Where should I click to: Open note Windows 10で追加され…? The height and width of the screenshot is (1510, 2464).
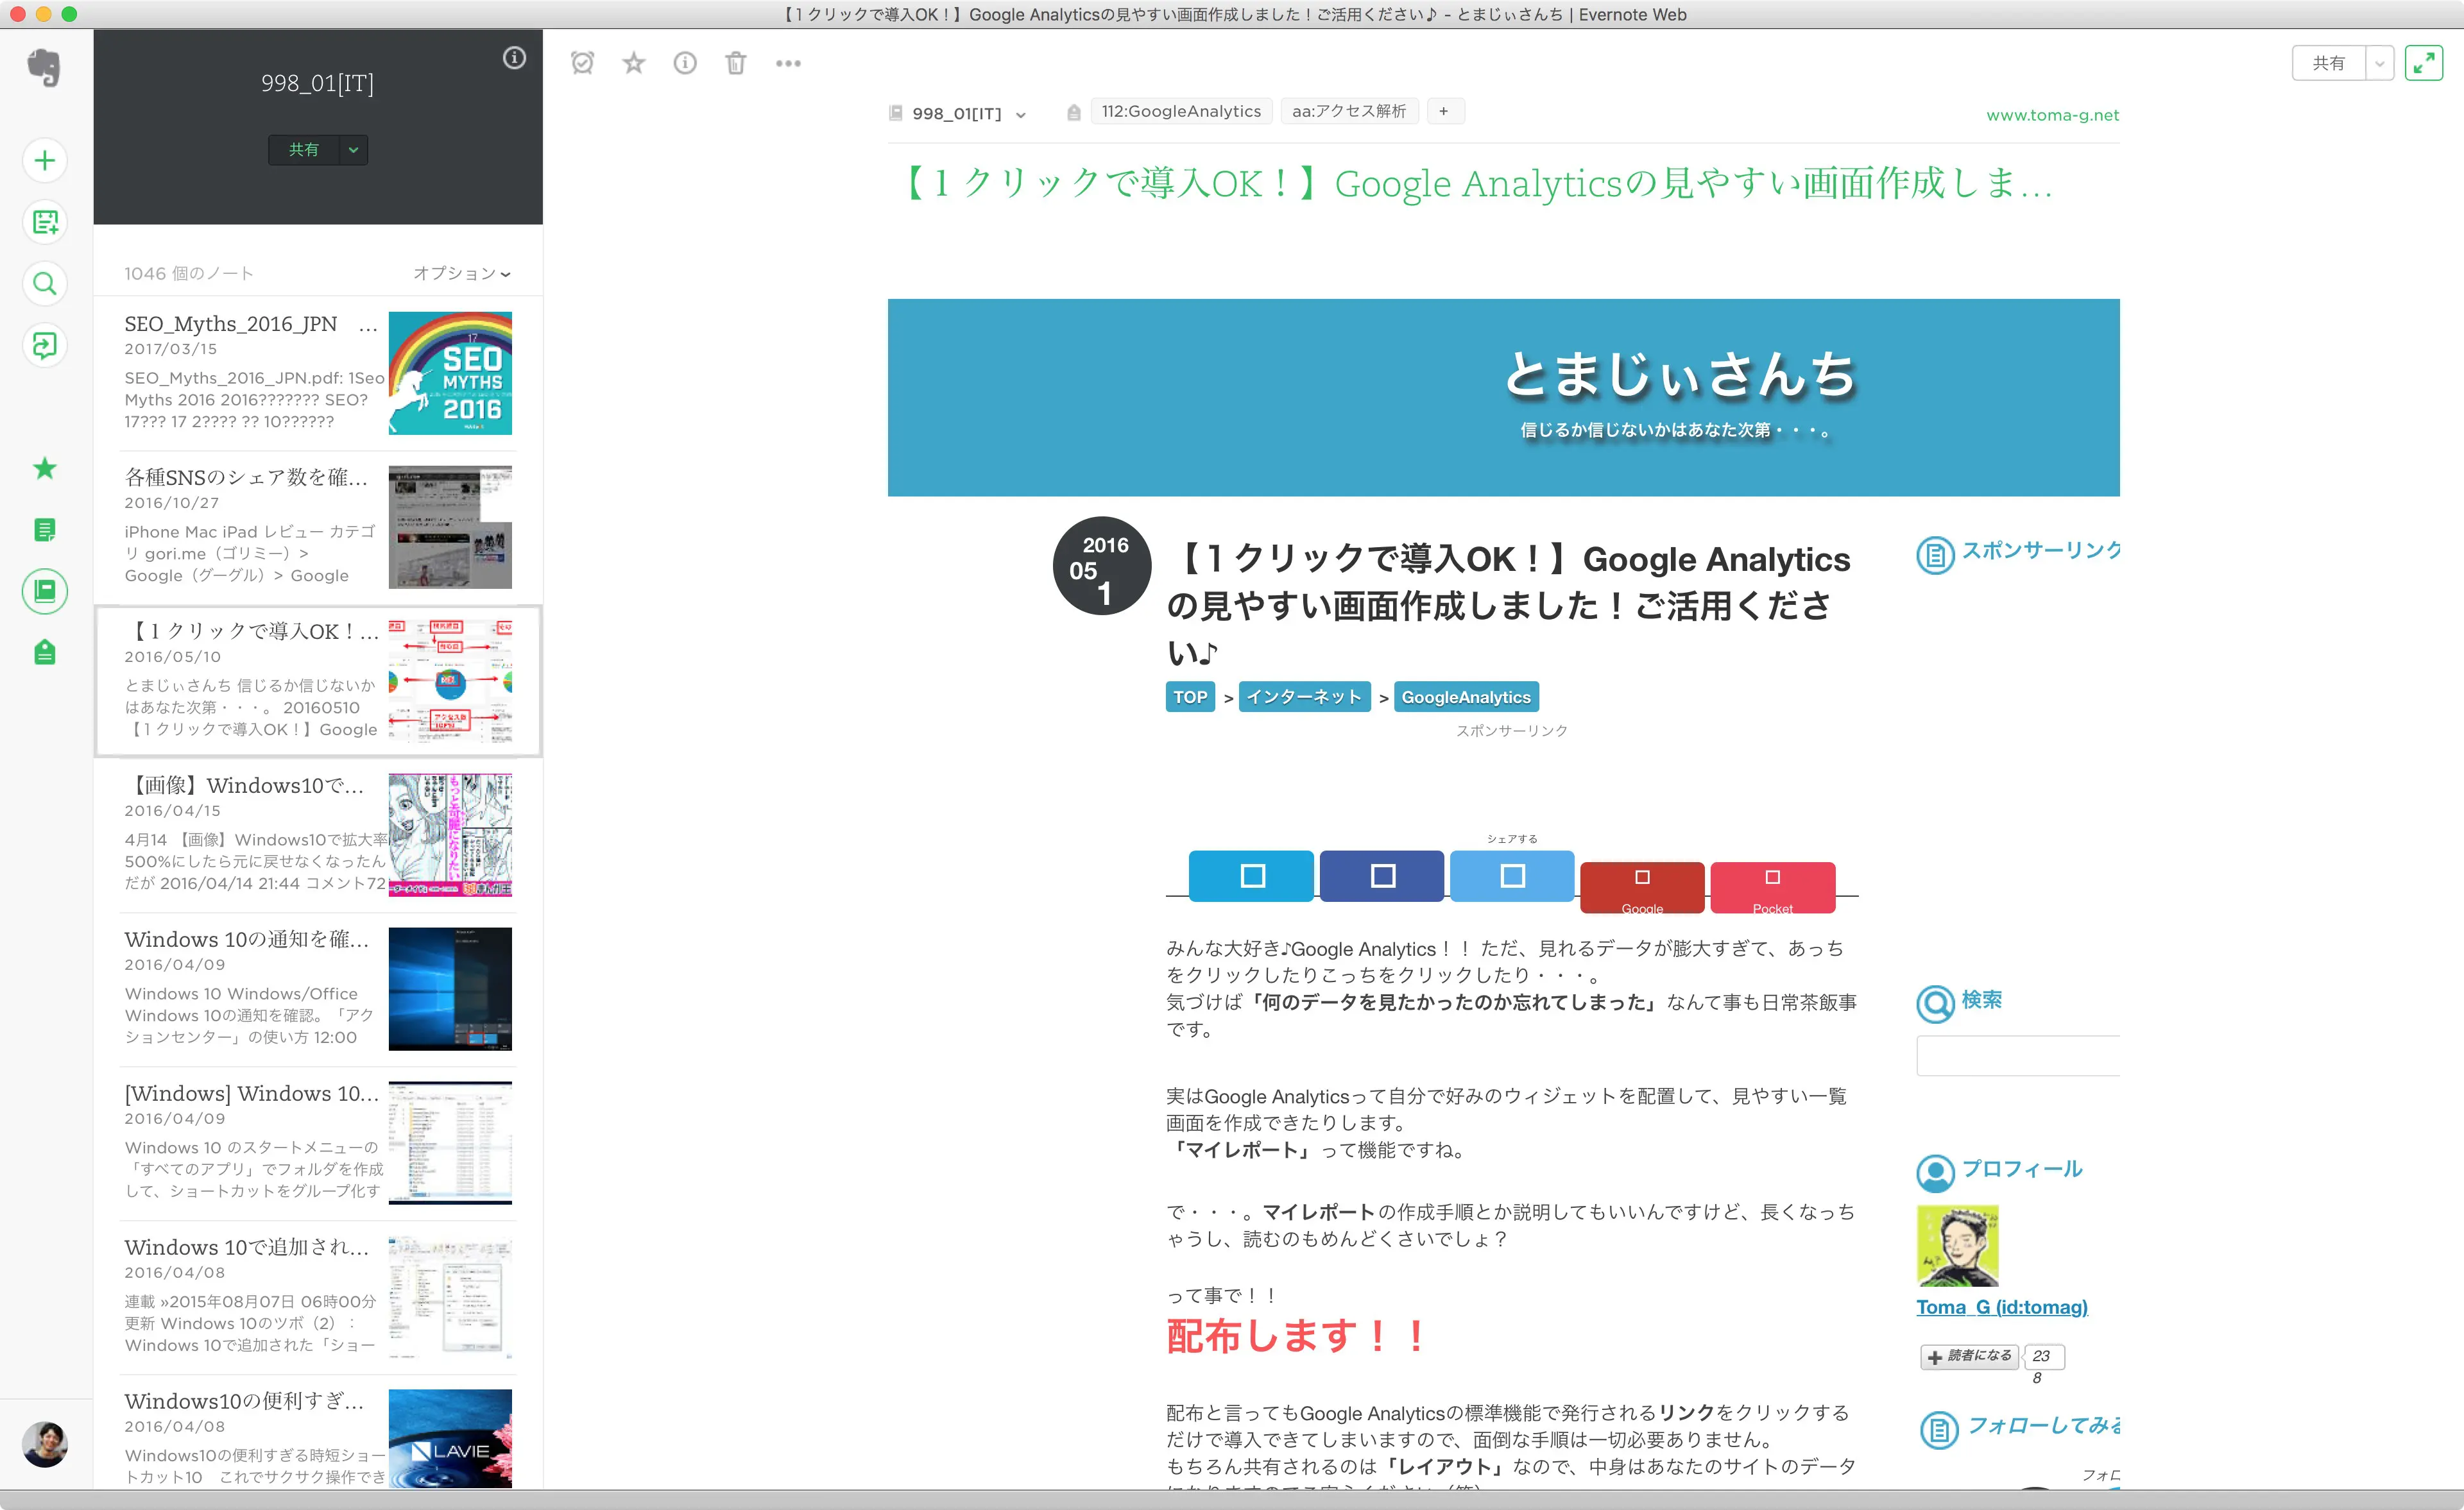pos(318,1297)
